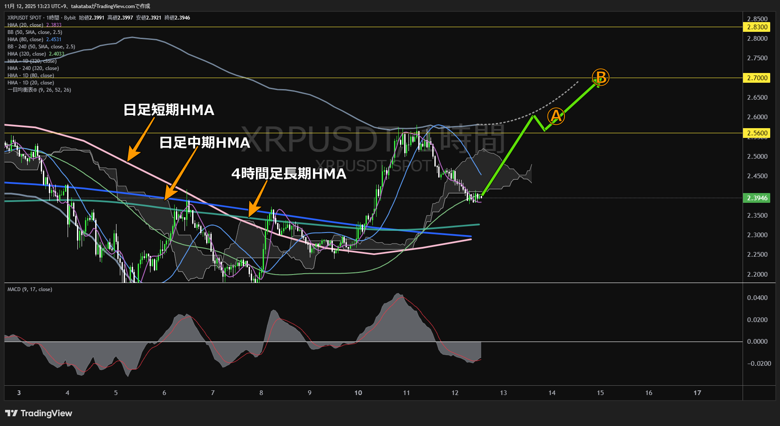Click date 13 on the time axis
This screenshot has height=426, width=780.
tap(503, 393)
